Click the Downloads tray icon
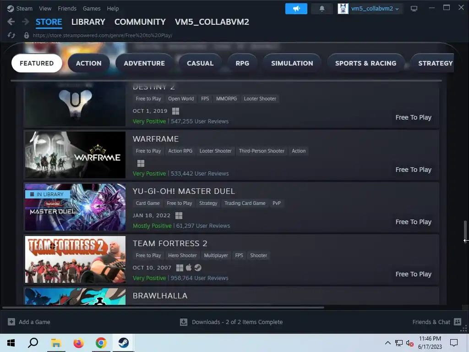Screen dimensions: 469x352 (184, 322)
